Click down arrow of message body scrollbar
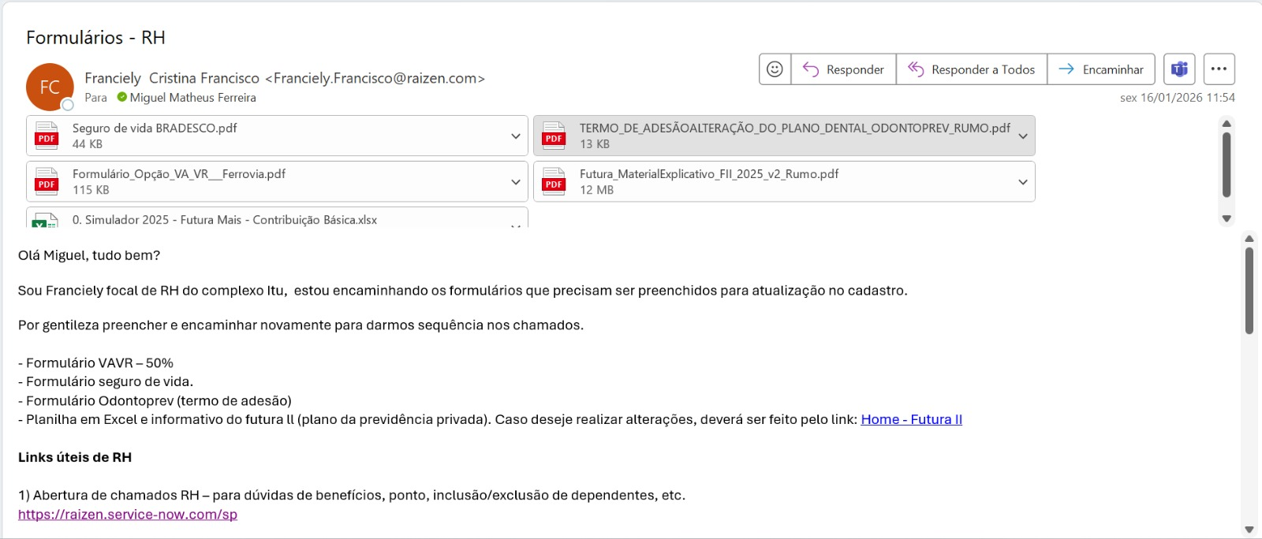Screen dimensions: 1262x539 pyautogui.click(x=1249, y=530)
